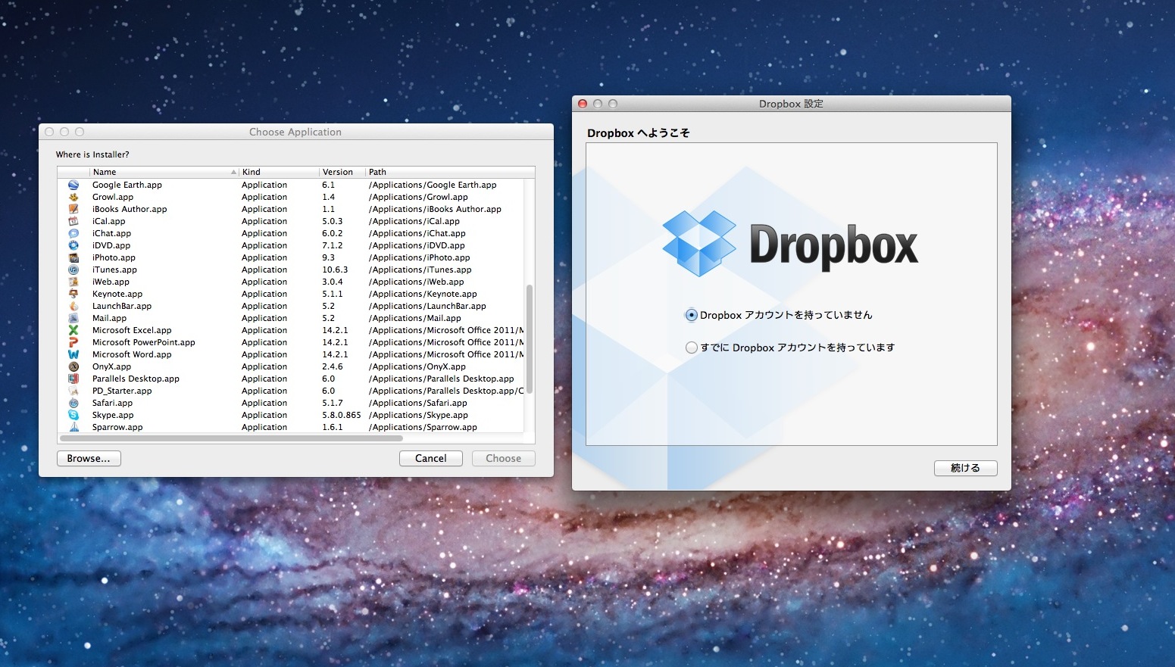Click the Skype app icon

[73, 415]
